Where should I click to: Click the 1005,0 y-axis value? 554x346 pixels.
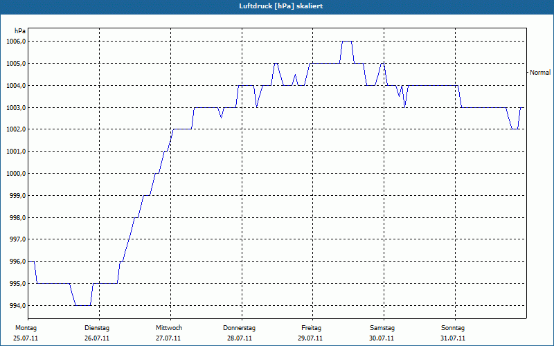coord(16,64)
